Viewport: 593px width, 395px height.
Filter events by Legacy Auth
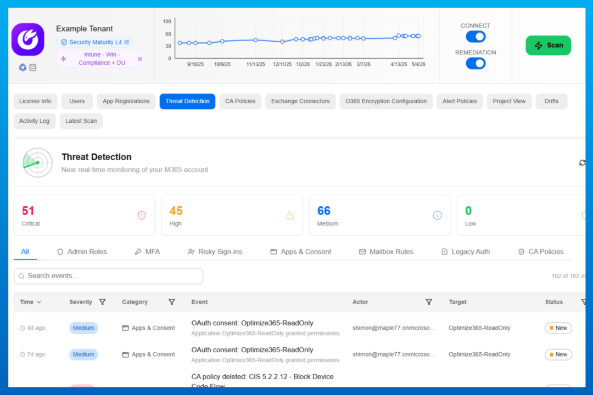pos(466,252)
